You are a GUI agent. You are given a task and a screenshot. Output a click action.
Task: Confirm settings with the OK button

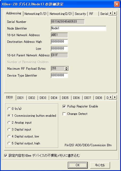[78, 165]
